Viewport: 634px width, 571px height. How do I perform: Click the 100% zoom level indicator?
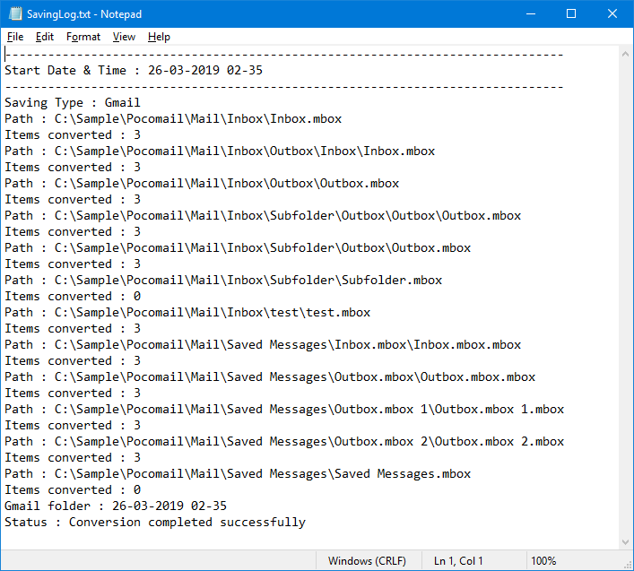(x=543, y=561)
